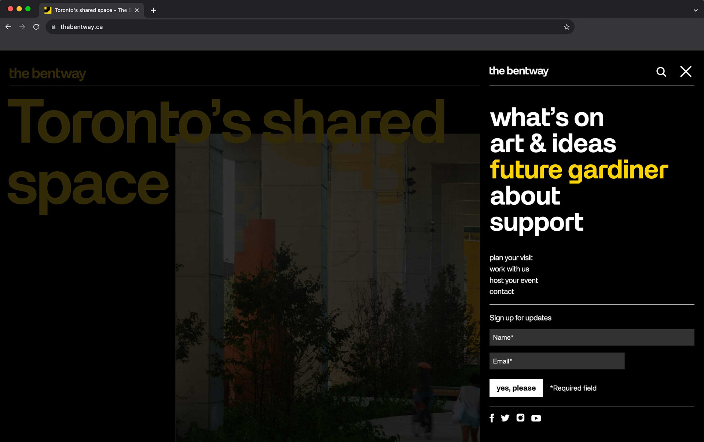Image resolution: width=704 pixels, height=442 pixels.
Task: Open the art & ideas menu item
Action: click(553, 143)
